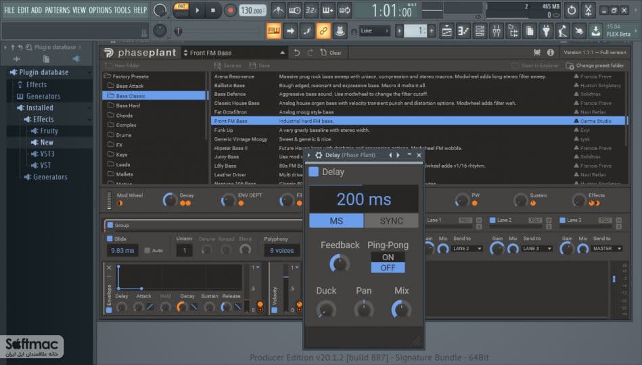Select VST3 in the browser tree

point(47,154)
